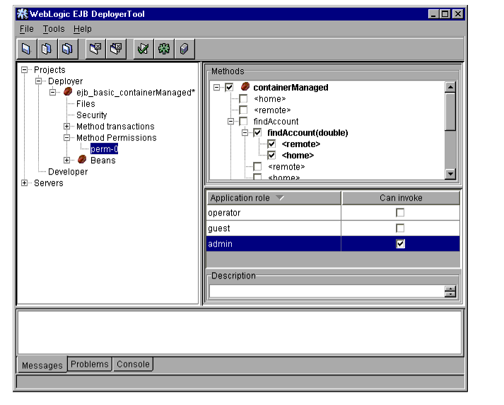Open the Help menu

point(82,29)
